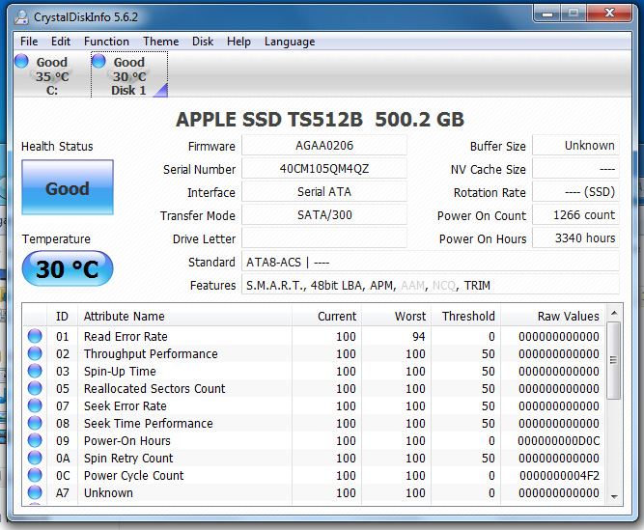Image resolution: width=644 pixels, height=530 pixels.
Task: Click the status orb for Power Cycle Count
Action: coord(35,475)
